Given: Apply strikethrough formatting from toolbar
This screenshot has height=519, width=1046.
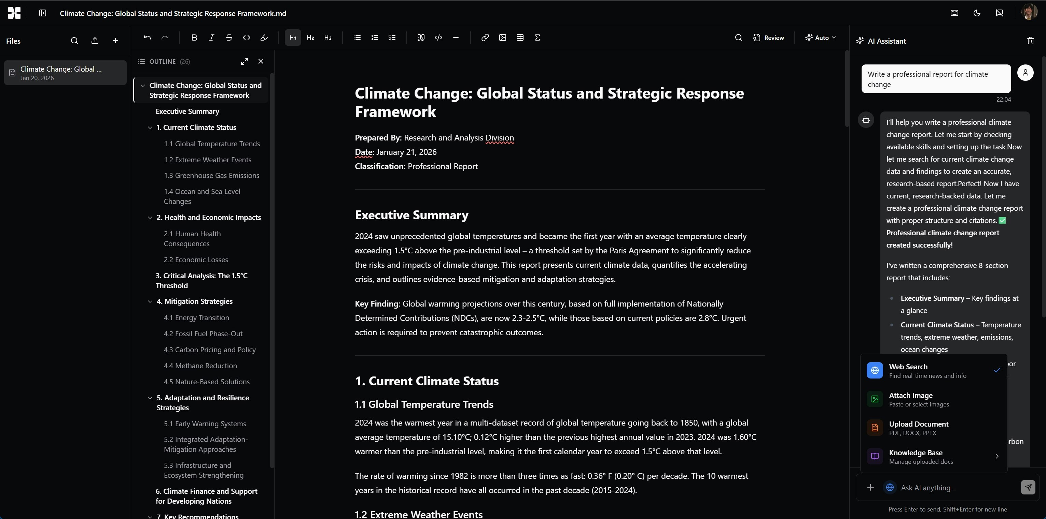Looking at the screenshot, I should tap(229, 38).
